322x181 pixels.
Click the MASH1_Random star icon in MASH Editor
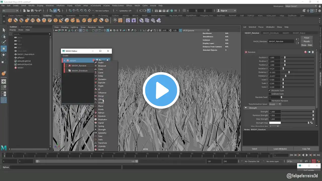[70, 66]
